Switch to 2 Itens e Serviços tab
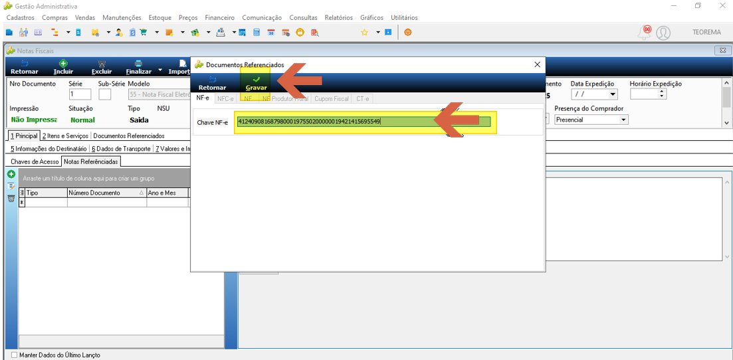 click(65, 136)
